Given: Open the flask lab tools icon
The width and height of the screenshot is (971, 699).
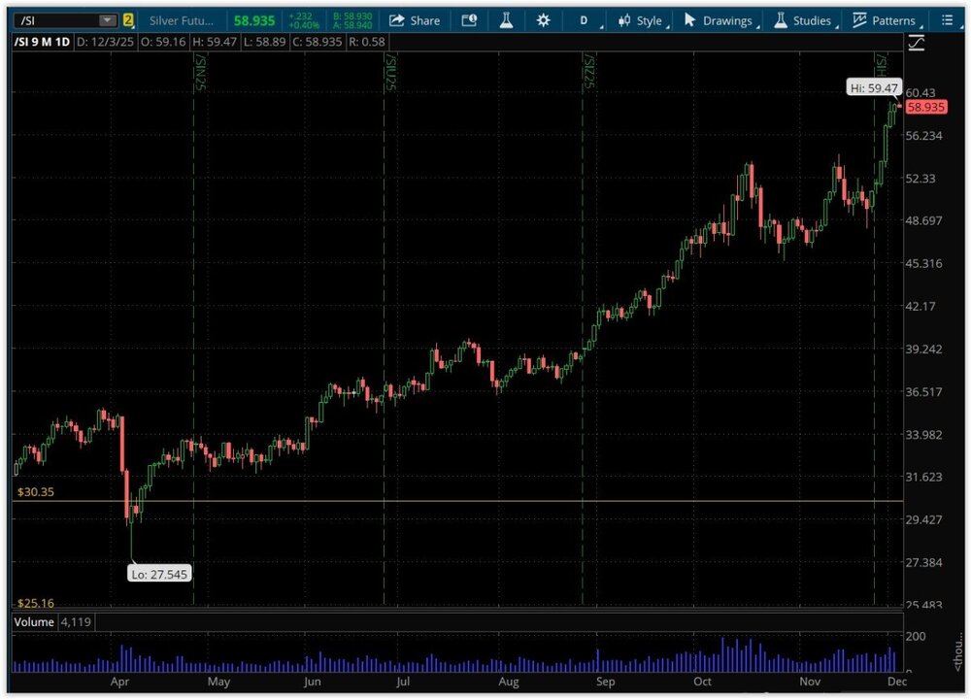Looking at the screenshot, I should click(506, 20).
